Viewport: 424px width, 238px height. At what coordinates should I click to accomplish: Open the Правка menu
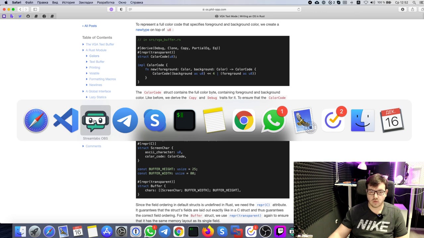point(43,2)
